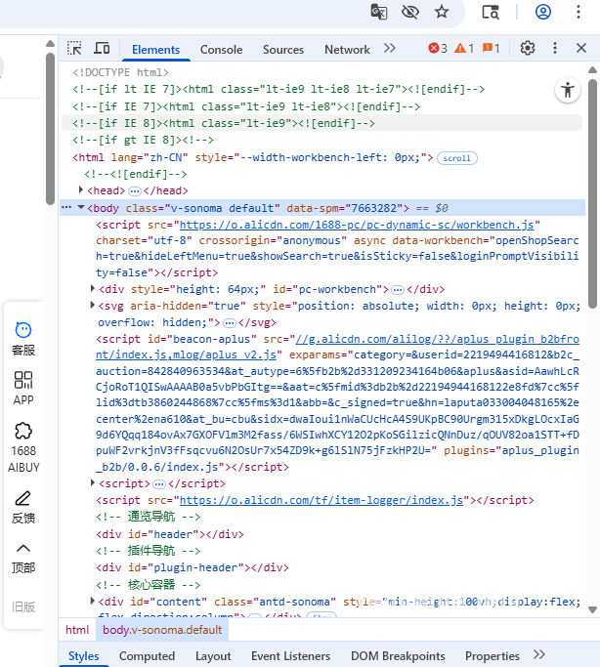Close the DevTools panel

(x=581, y=48)
